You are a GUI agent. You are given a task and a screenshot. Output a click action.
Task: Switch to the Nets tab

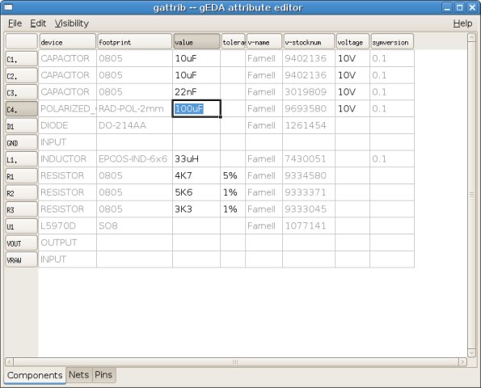coord(79,375)
